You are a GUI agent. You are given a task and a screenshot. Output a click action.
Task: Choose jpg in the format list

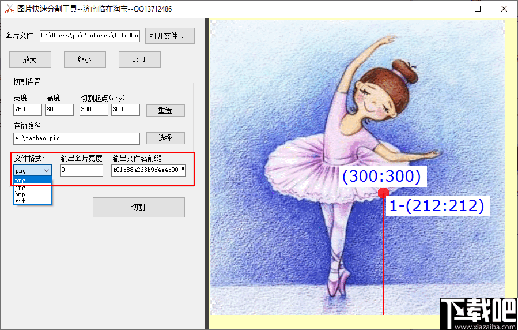[33, 187]
